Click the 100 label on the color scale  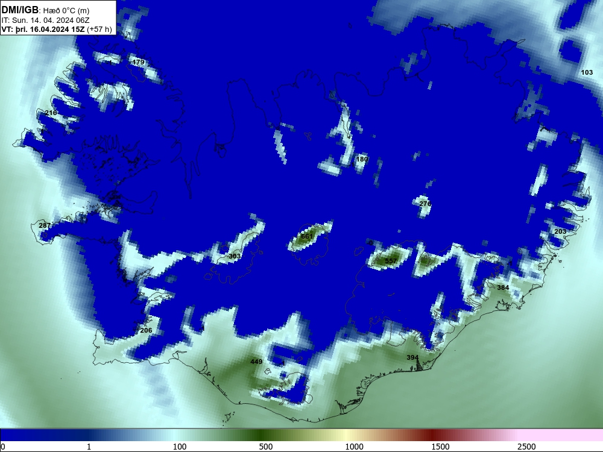click(180, 447)
